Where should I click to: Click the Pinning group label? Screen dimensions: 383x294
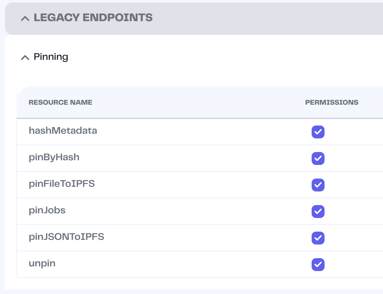51,57
